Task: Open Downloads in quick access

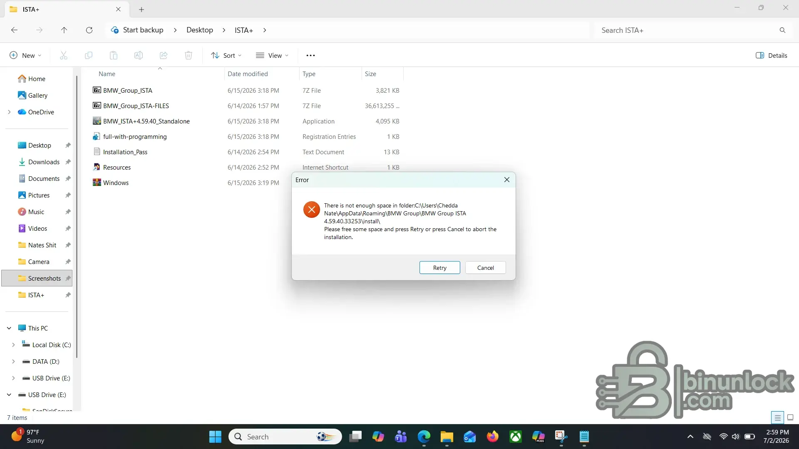Action: 44,162
